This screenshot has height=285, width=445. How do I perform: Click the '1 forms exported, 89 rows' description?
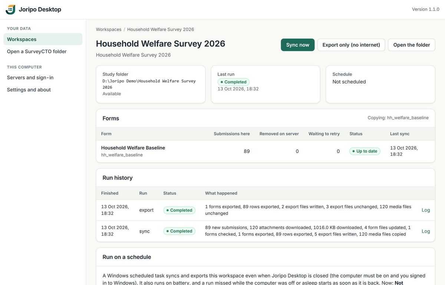click(308, 210)
